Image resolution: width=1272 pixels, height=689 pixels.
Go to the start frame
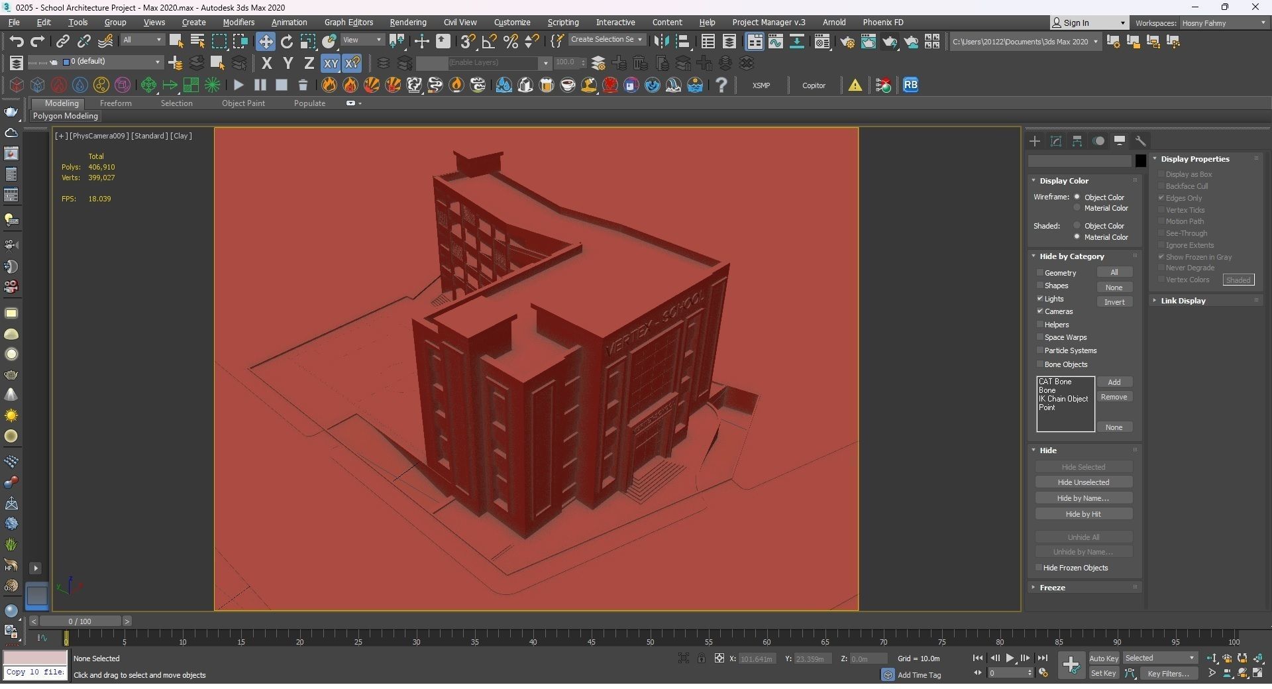(x=977, y=658)
